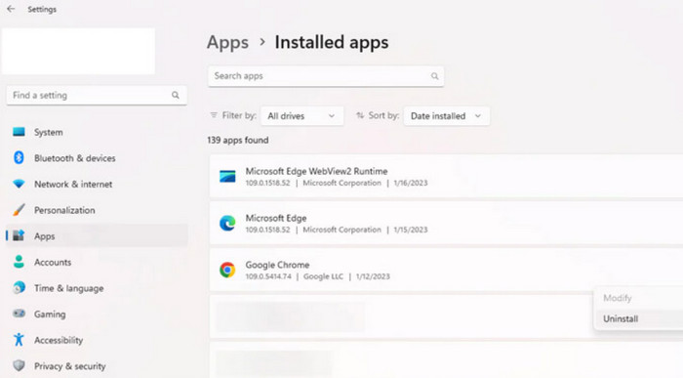
Task: Click the filter lines icon
Action: click(214, 115)
